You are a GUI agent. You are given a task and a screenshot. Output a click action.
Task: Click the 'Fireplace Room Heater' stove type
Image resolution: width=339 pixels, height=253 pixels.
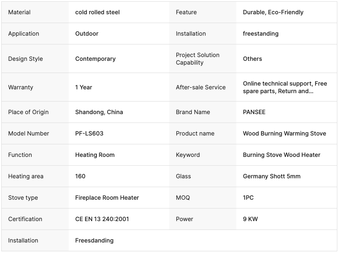107,198
